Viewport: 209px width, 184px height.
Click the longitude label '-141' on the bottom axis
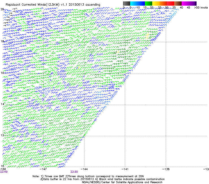click(x=125, y=169)
